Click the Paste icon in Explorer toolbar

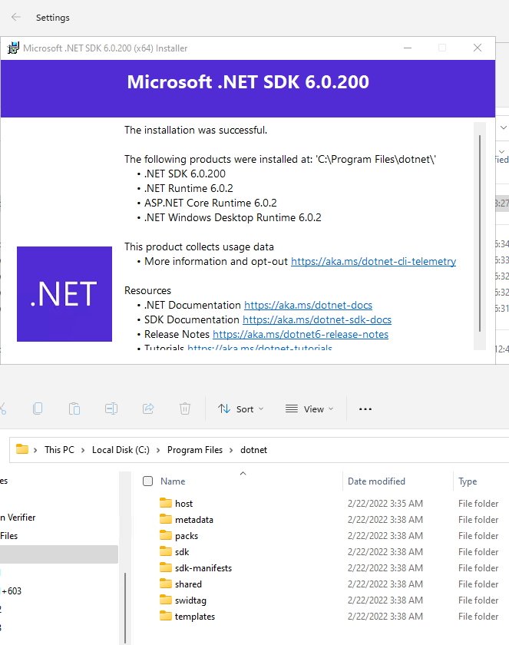click(74, 408)
